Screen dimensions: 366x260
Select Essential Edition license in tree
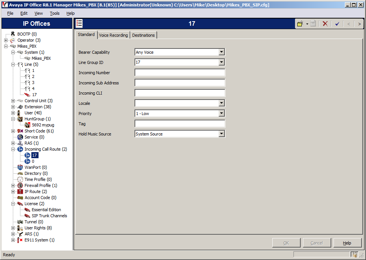(x=46, y=210)
